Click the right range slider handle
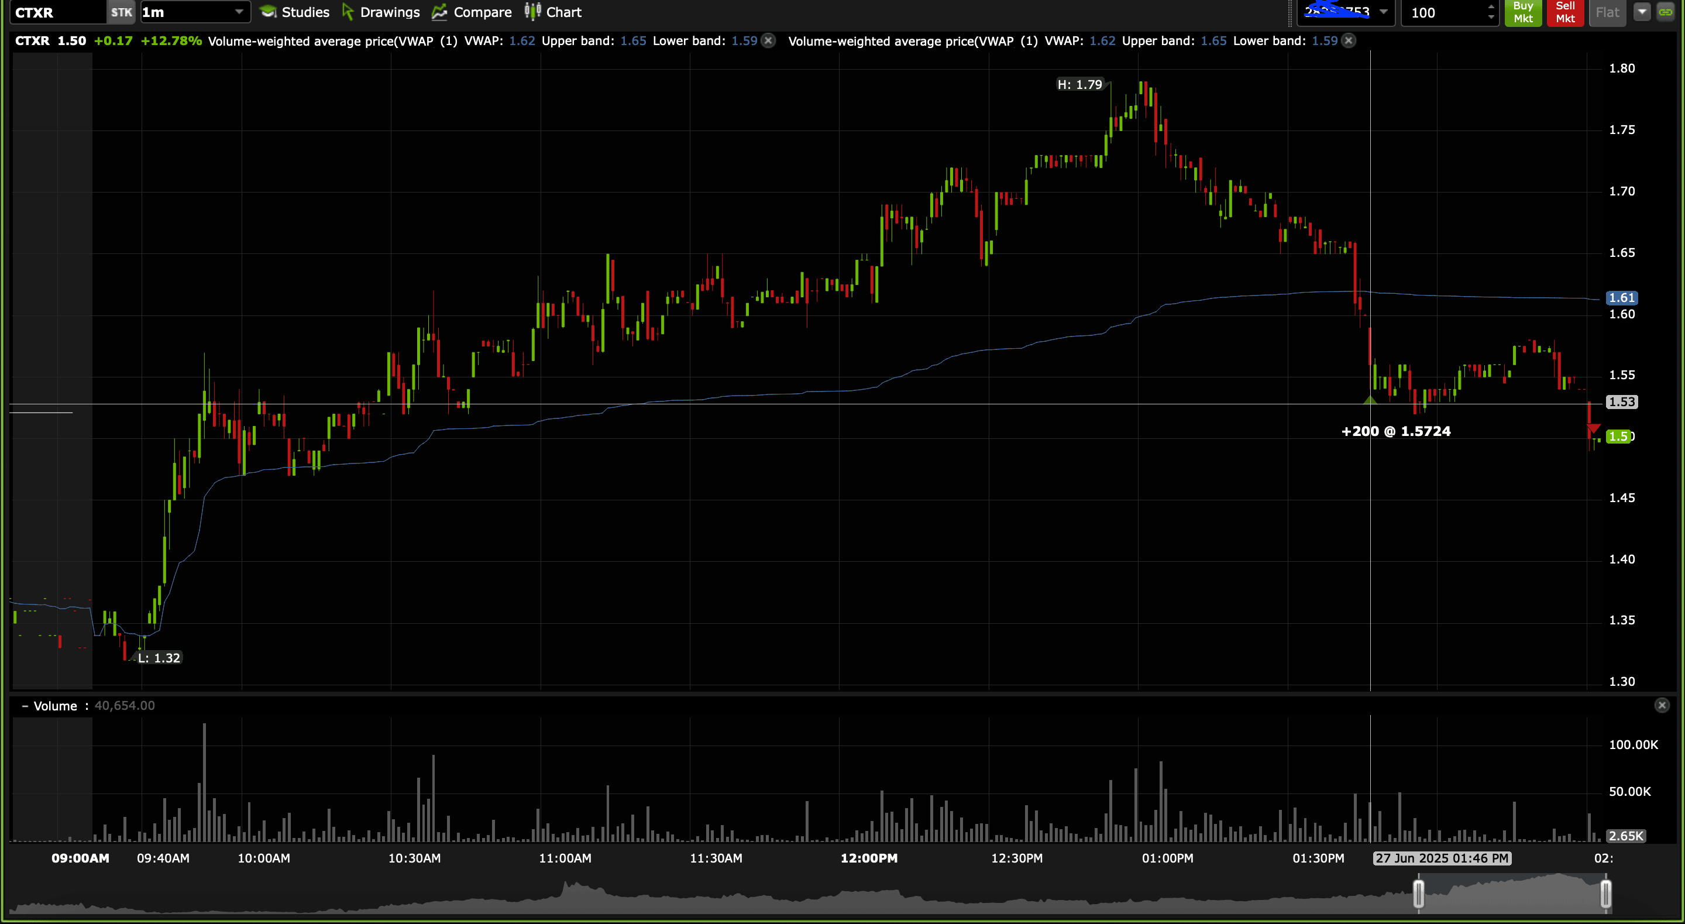The width and height of the screenshot is (1685, 924). 1605,894
